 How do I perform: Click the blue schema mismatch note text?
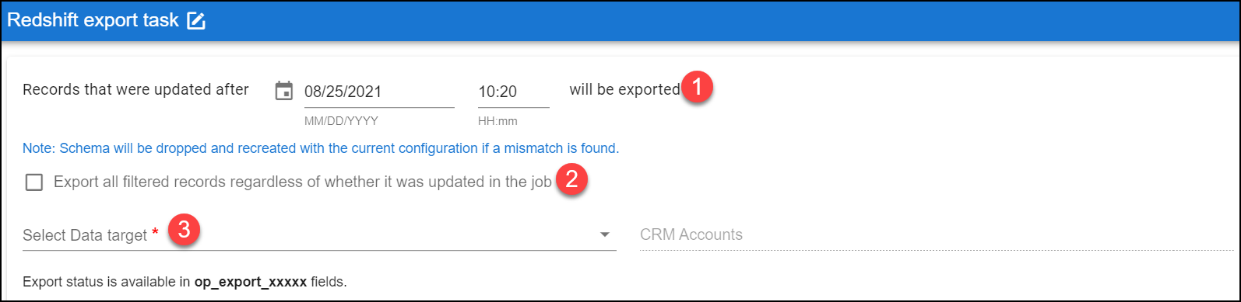[321, 148]
